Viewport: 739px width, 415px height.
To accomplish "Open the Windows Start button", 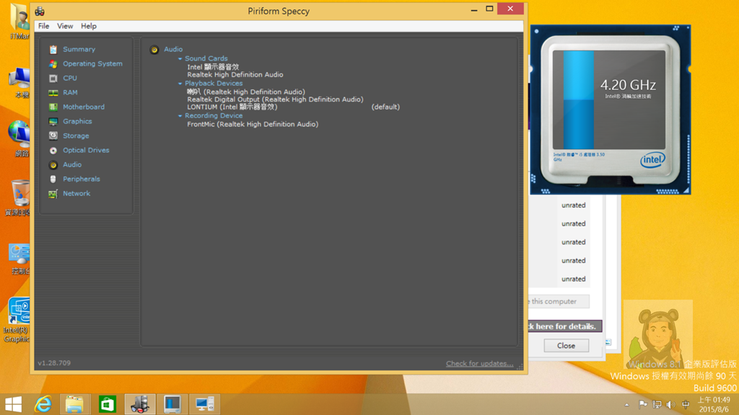I will pos(13,404).
